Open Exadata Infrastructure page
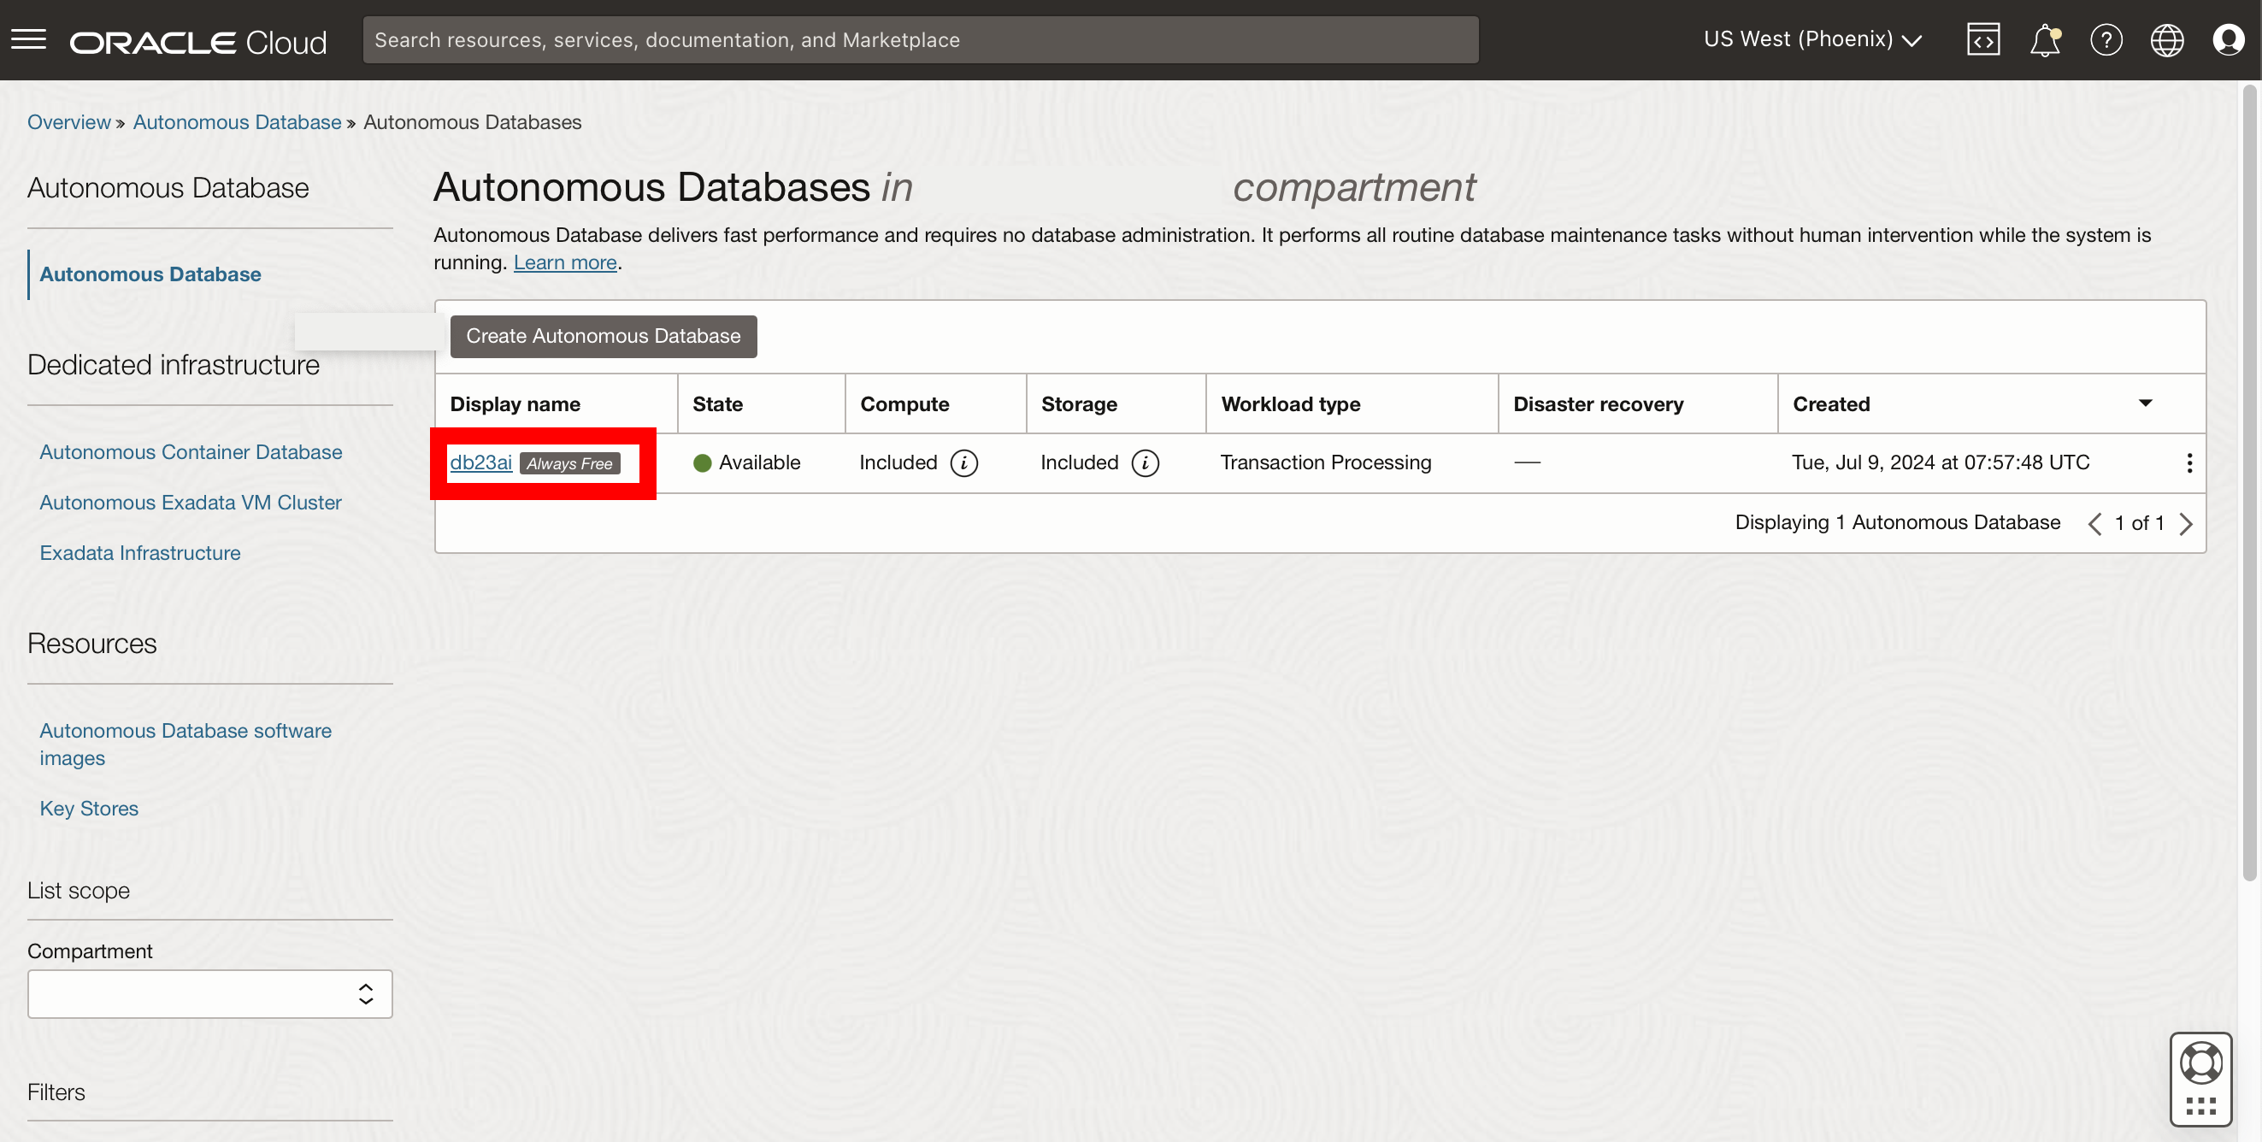This screenshot has height=1142, width=2262. (x=139, y=553)
